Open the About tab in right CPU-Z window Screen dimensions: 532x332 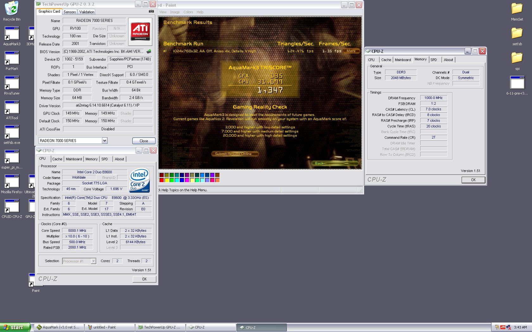(448, 60)
